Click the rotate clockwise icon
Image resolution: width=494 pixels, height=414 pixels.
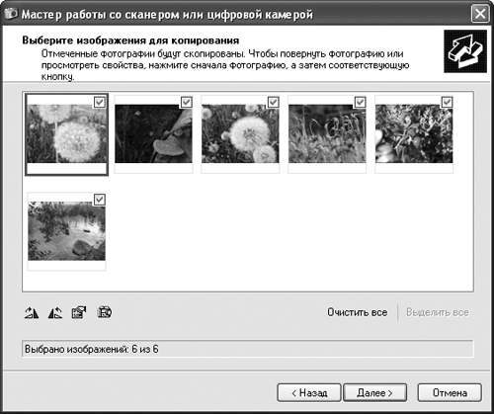tap(32, 312)
